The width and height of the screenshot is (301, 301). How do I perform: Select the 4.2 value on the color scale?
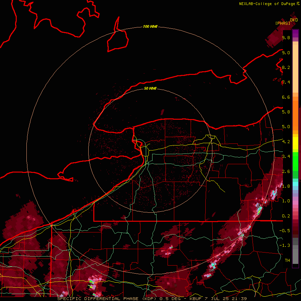click(286, 142)
